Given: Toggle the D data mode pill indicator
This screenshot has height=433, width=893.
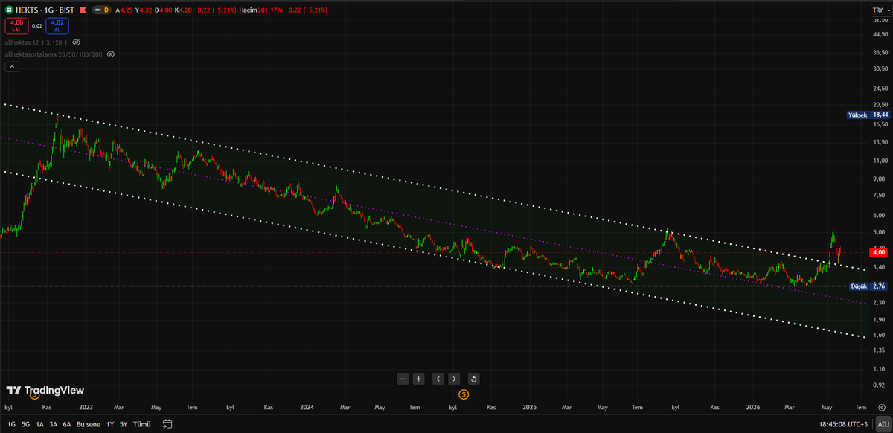Looking at the screenshot, I should 102,10.
